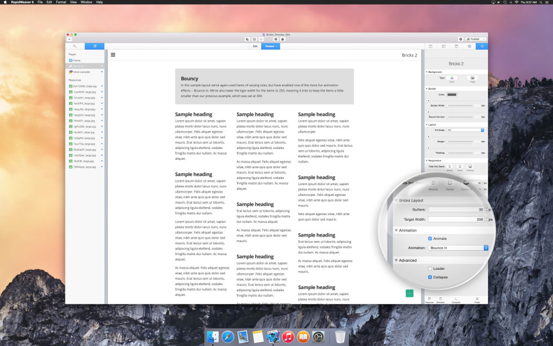553x346 pixels.
Task: Click the Publish button
Action: click(x=473, y=39)
